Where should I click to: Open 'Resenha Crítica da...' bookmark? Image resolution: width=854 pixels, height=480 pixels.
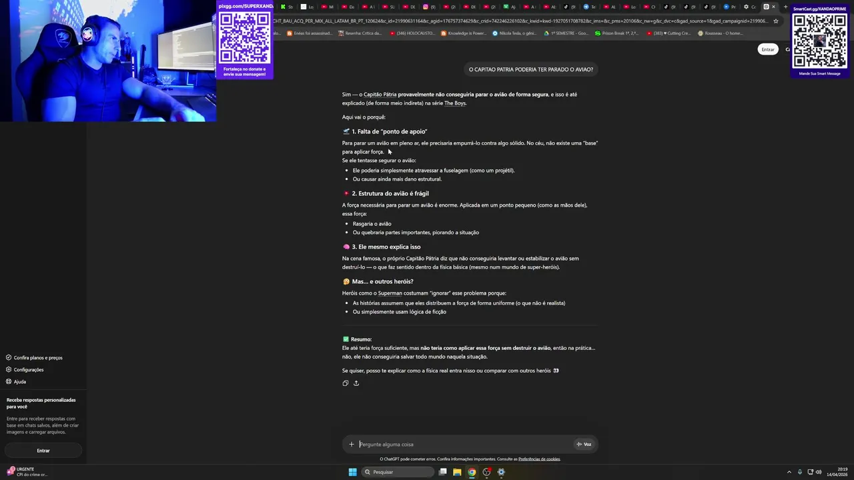[x=361, y=33]
